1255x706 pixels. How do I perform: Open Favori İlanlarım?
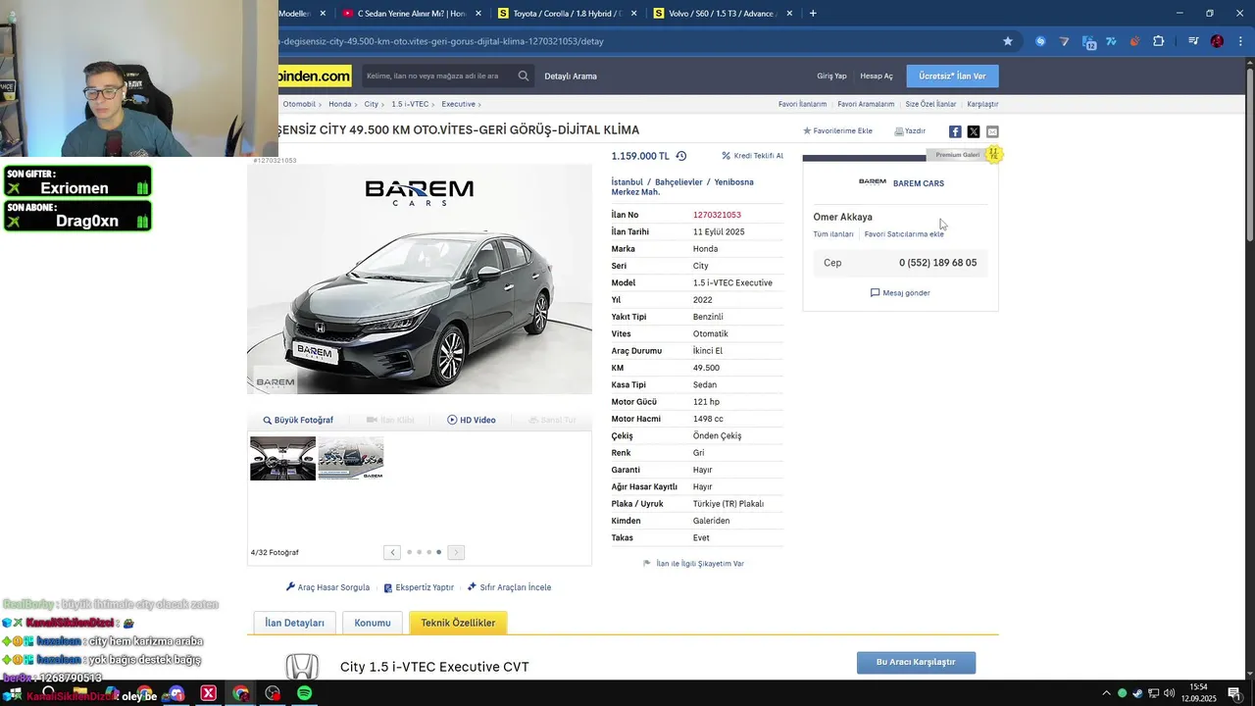click(802, 104)
